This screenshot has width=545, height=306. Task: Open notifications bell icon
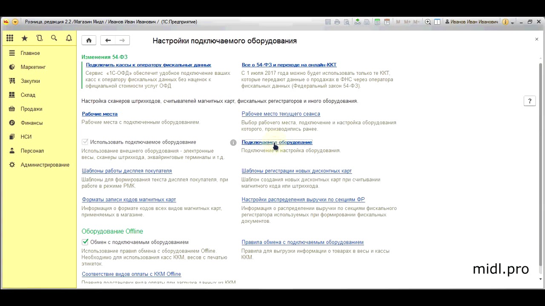69,38
